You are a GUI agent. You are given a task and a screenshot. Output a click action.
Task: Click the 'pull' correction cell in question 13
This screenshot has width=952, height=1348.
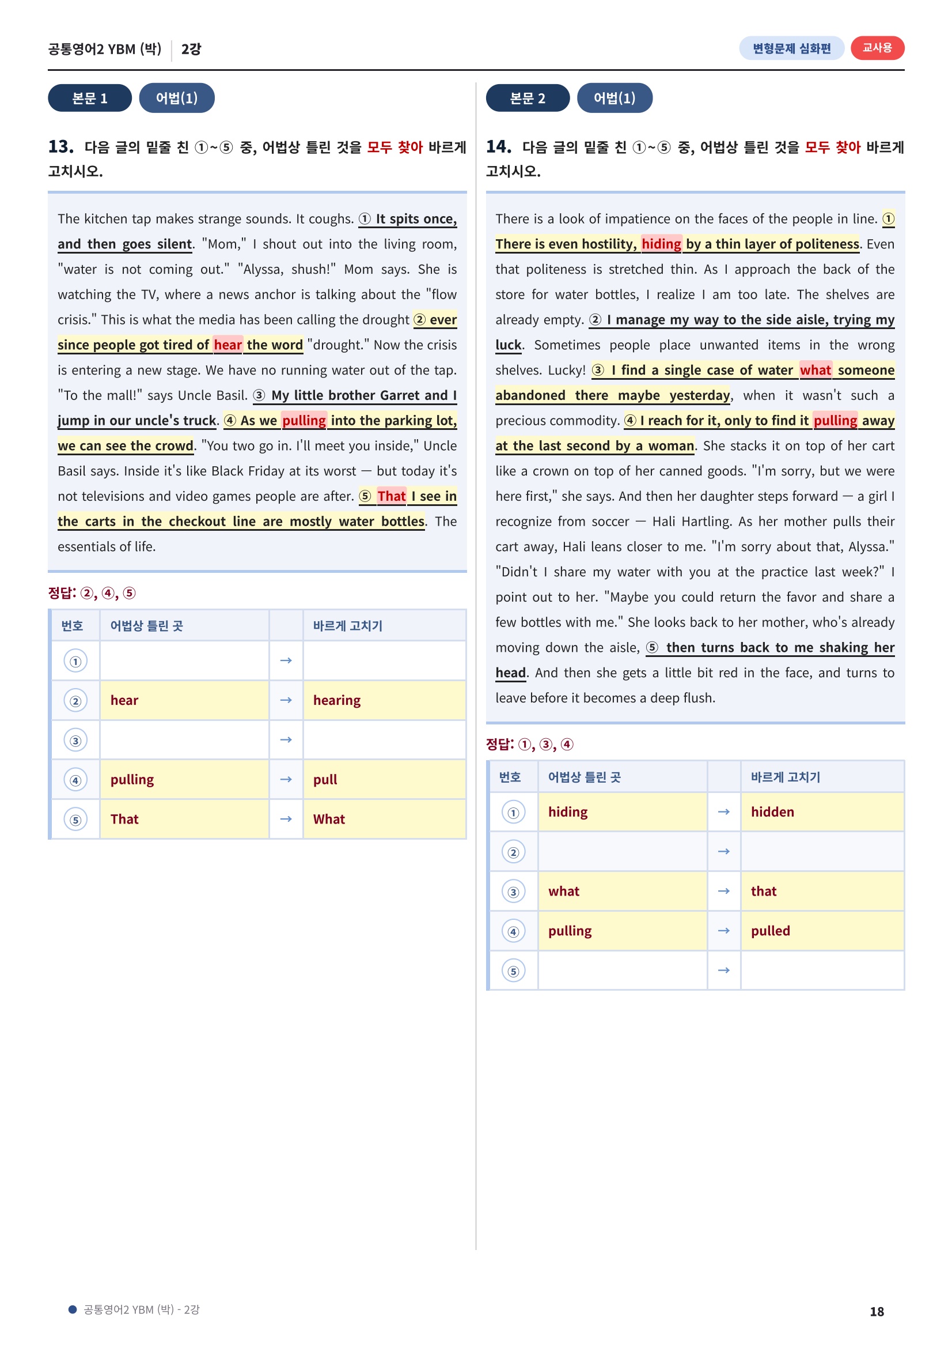[x=384, y=780]
